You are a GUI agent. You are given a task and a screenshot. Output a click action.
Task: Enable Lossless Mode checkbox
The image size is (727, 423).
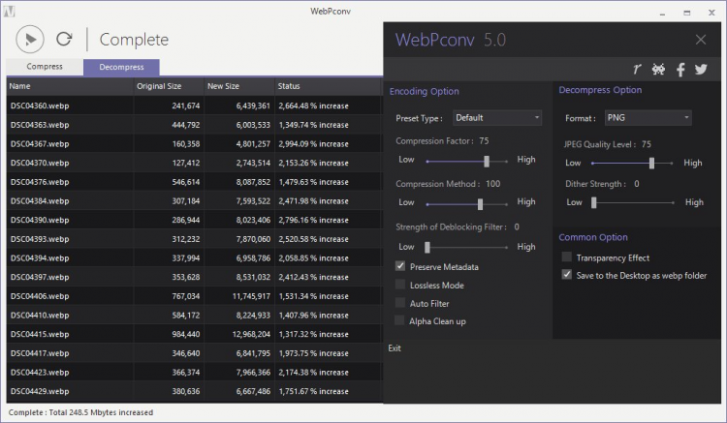(x=400, y=285)
